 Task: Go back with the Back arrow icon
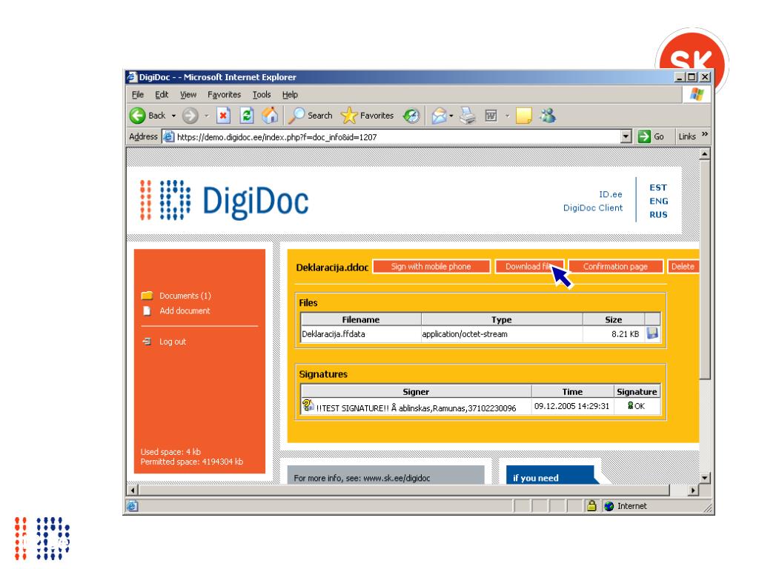point(137,116)
